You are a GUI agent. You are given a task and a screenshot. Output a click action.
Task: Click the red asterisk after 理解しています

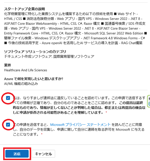coord(106,112)
